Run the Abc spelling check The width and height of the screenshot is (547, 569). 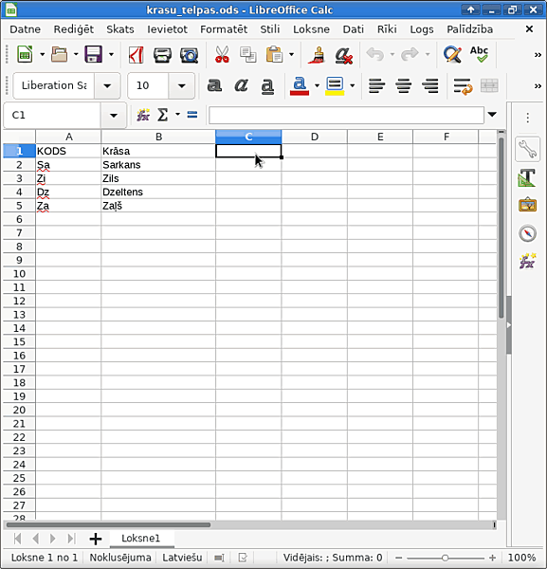pyautogui.click(x=479, y=54)
